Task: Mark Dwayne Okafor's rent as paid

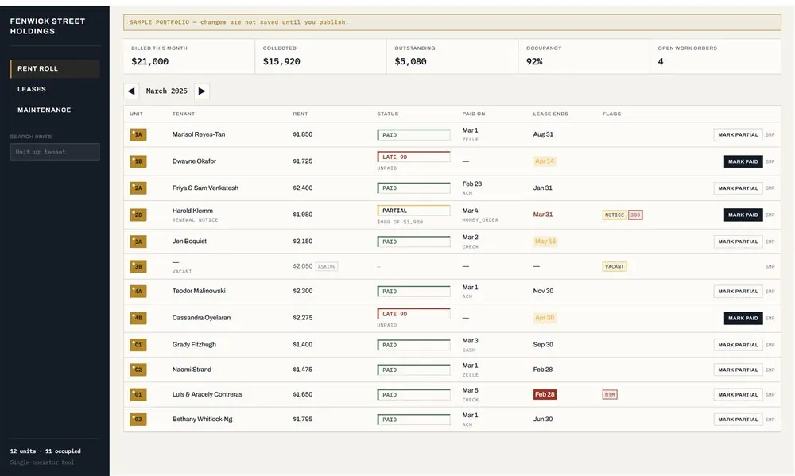Action: pyautogui.click(x=743, y=161)
